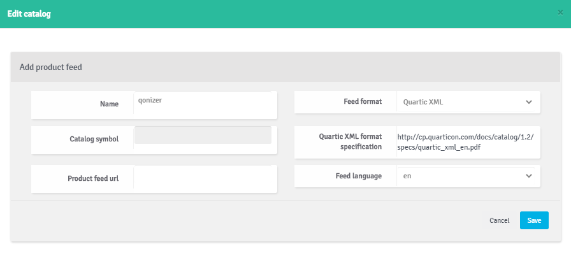Open the Feed language 'en' dropdown
Image resolution: width=571 pixels, height=263 pixels.
click(x=466, y=176)
